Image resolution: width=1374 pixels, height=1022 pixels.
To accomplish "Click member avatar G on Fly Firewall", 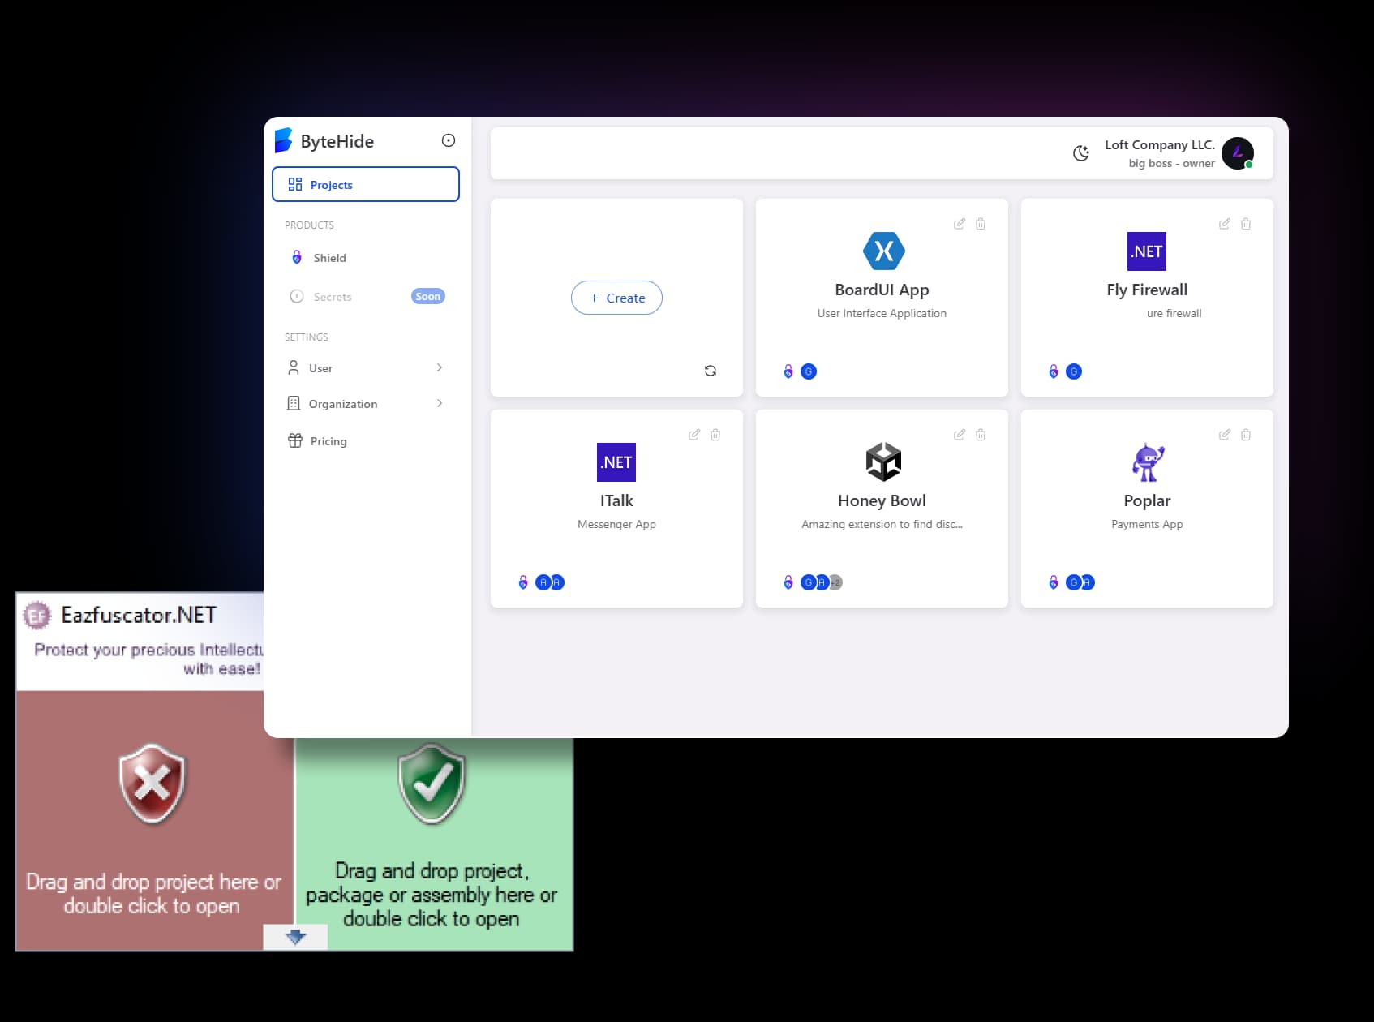I will pyautogui.click(x=1074, y=371).
